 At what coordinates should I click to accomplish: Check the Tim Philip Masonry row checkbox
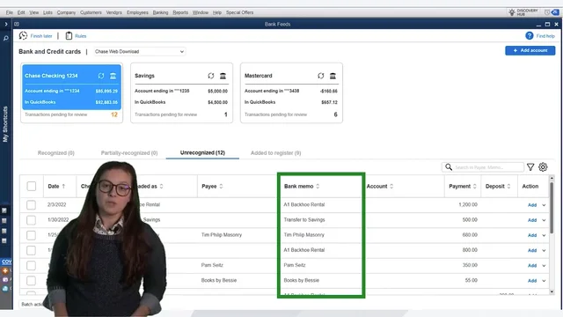32,235
